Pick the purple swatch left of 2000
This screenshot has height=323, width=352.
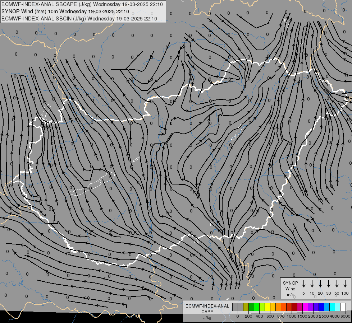[x=310, y=307]
